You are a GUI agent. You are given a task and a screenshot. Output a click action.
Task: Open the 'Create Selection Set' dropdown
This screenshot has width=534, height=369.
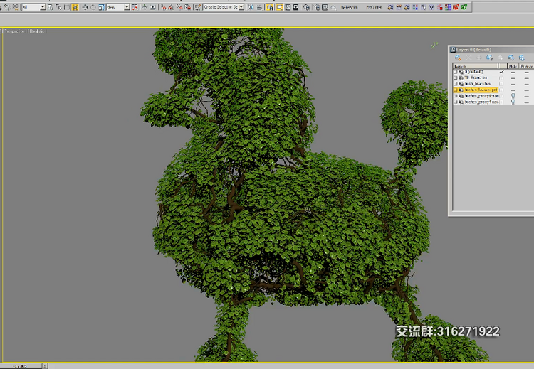point(224,7)
